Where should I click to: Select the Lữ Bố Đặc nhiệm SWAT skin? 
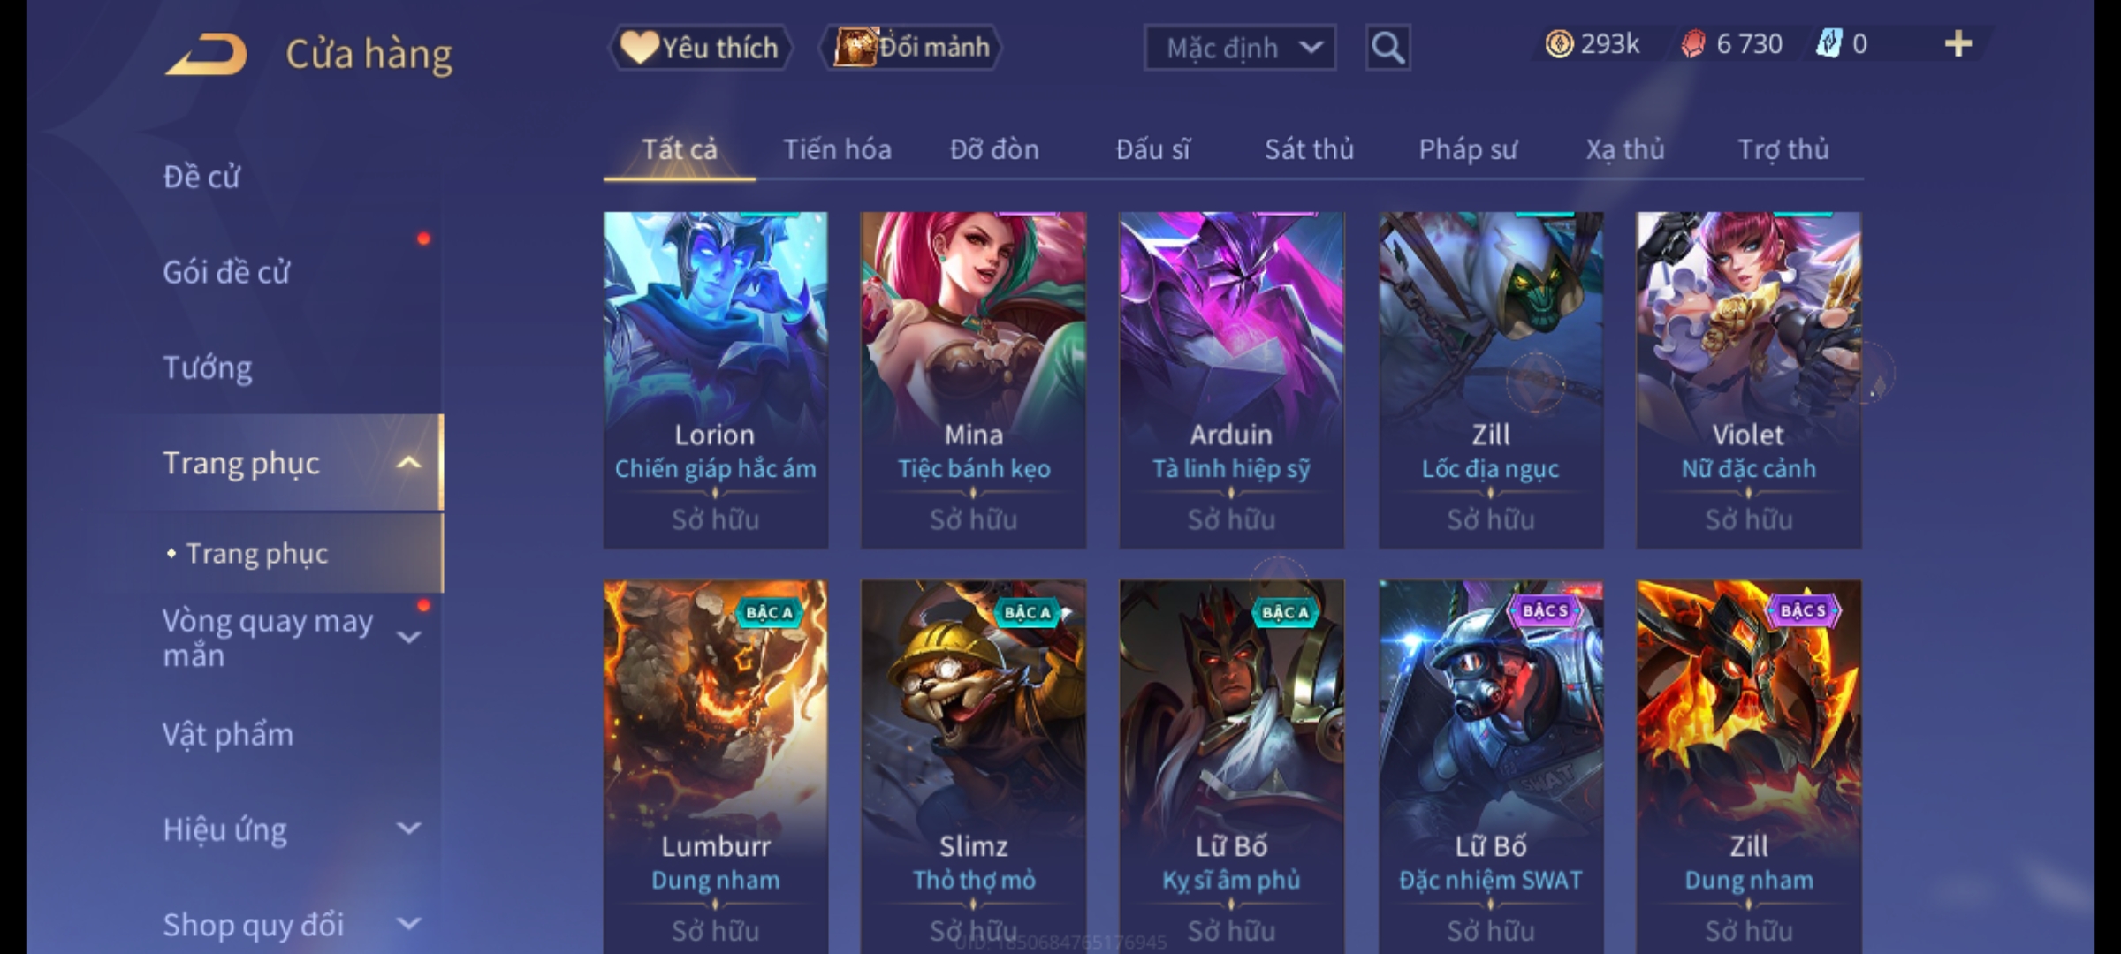[x=1490, y=766]
